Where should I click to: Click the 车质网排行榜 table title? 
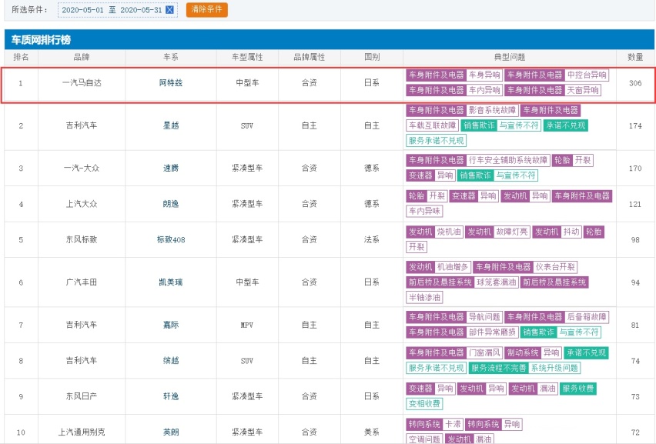point(41,40)
